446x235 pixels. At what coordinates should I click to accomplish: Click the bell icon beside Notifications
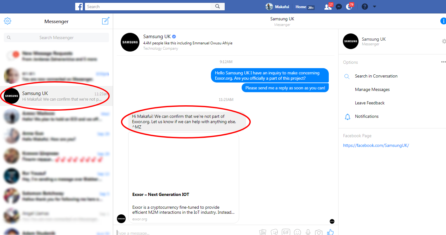click(347, 117)
